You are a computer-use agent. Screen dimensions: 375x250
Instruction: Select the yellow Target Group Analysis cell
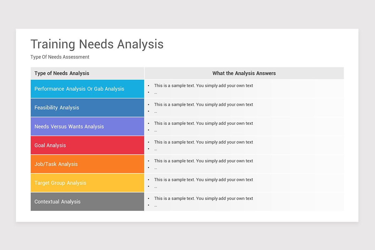tap(87, 183)
